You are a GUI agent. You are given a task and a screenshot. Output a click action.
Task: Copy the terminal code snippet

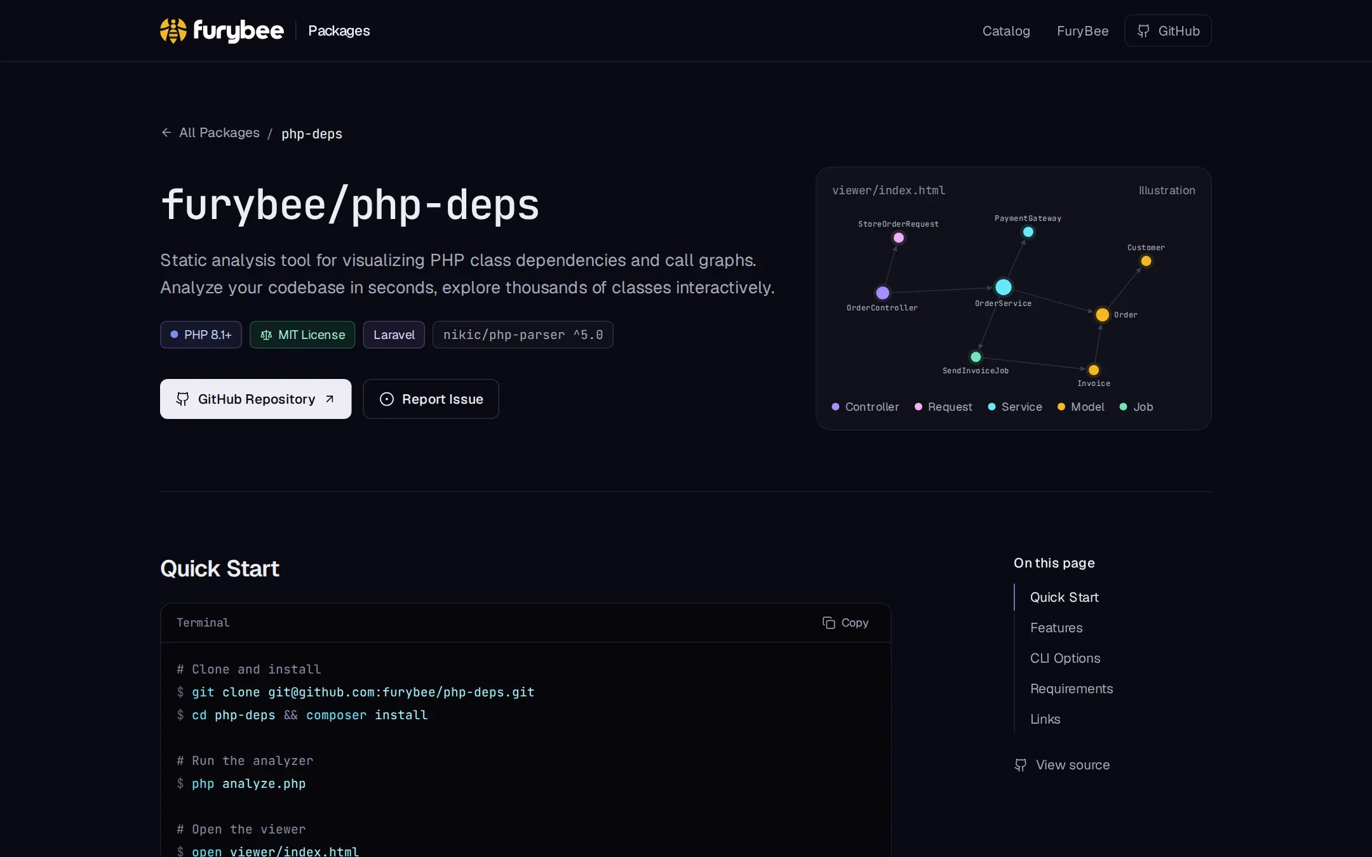pos(845,622)
